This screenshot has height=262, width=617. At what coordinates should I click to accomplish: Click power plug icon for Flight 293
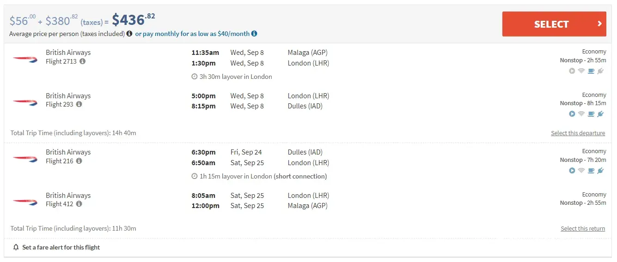pos(600,114)
